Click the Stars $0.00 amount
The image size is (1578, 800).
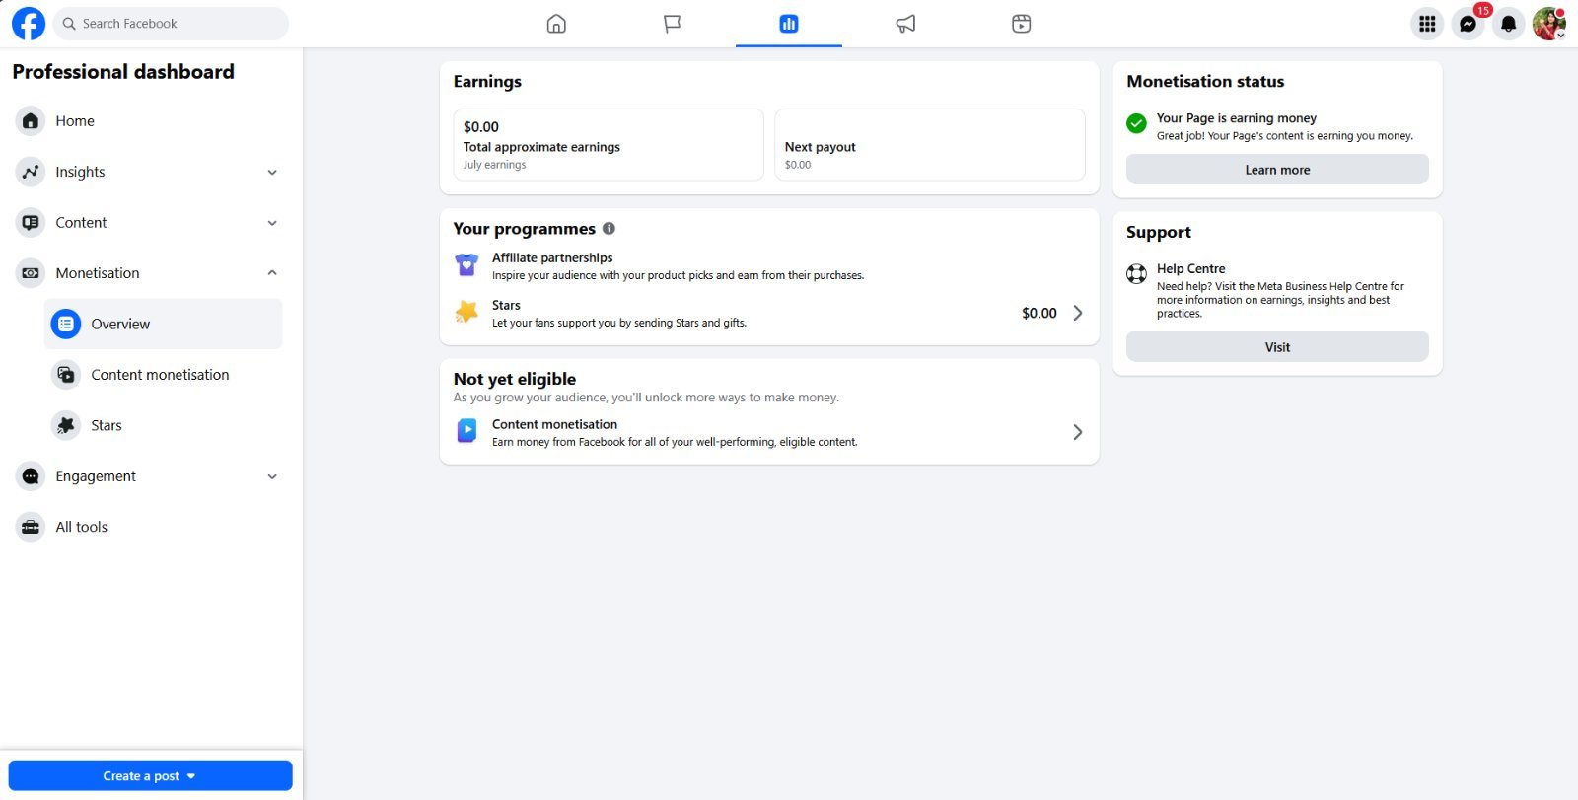pyautogui.click(x=1039, y=313)
